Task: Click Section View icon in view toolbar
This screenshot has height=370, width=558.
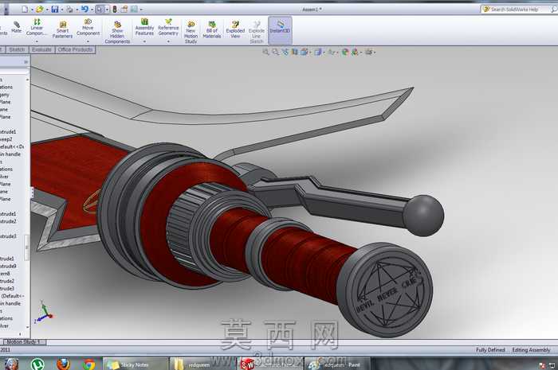Action: click(295, 53)
